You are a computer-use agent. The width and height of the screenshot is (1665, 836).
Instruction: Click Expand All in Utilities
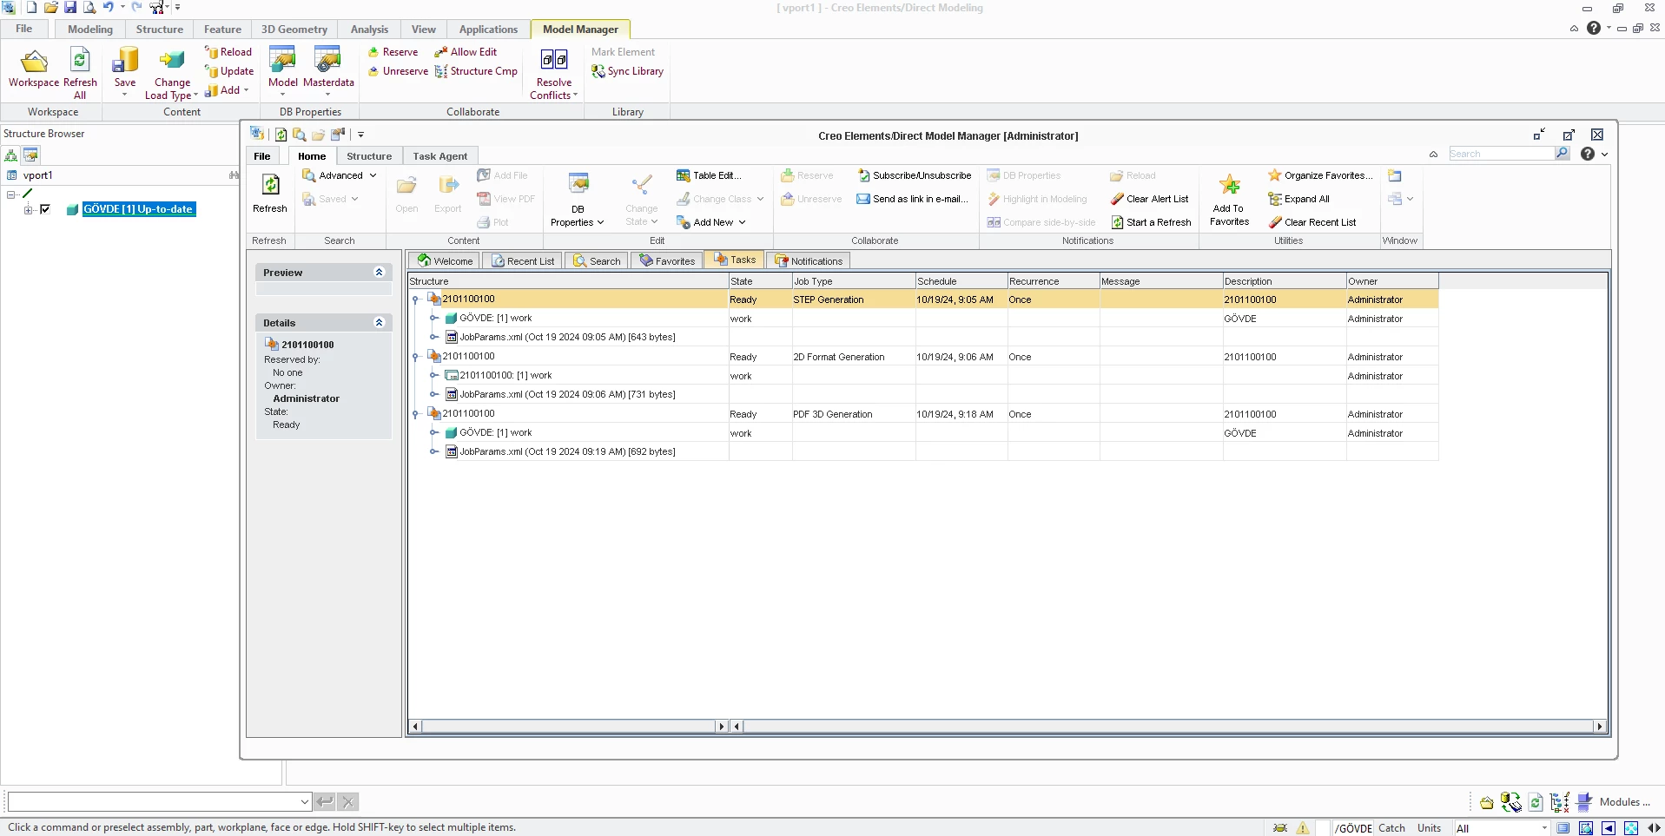(x=1298, y=199)
